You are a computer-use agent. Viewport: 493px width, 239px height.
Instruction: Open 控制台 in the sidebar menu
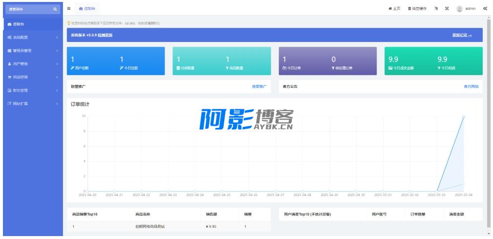[33, 24]
